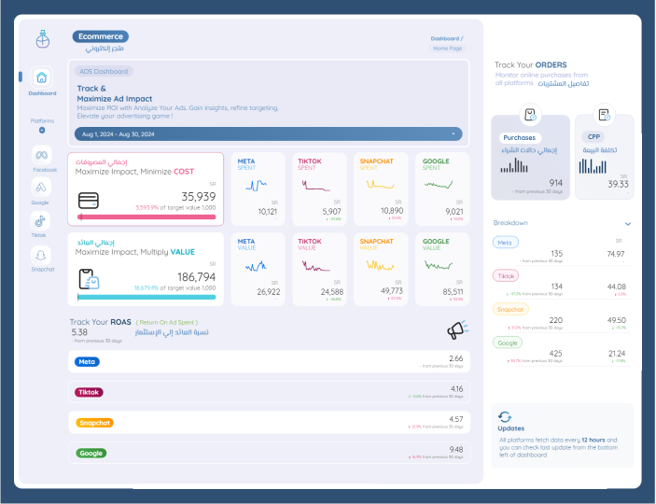Switch to the CPP tab

pyautogui.click(x=593, y=137)
